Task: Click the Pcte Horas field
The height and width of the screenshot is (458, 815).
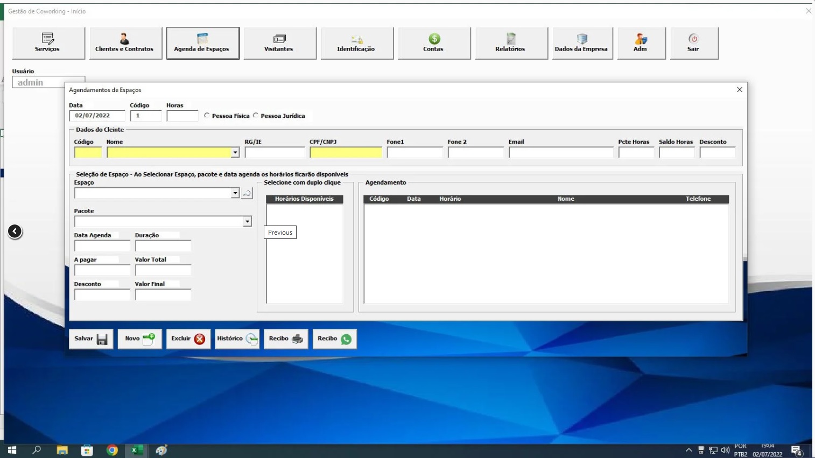Action: [636, 153]
